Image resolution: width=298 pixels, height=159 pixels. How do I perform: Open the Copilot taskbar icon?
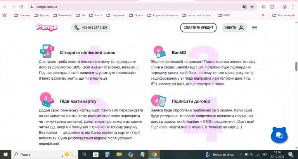point(130,154)
